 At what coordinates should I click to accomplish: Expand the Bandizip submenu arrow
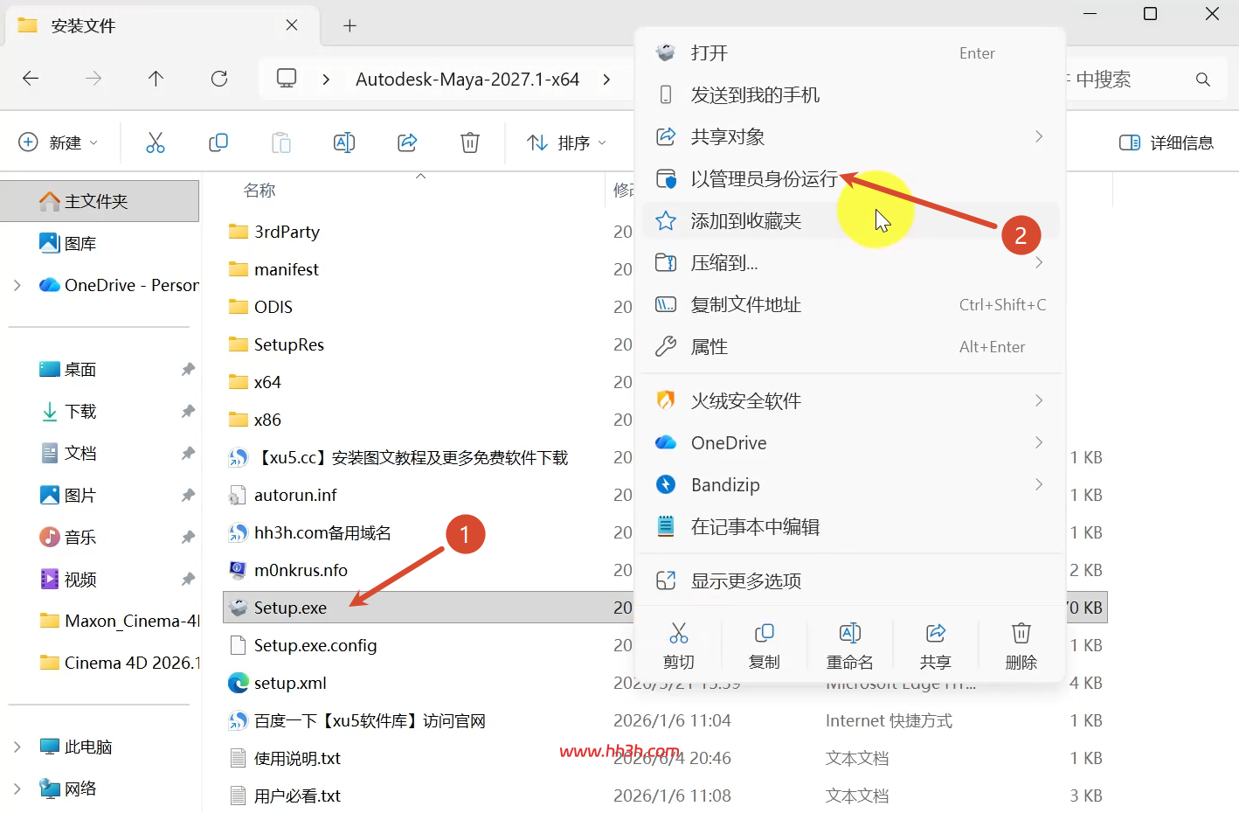(1039, 484)
